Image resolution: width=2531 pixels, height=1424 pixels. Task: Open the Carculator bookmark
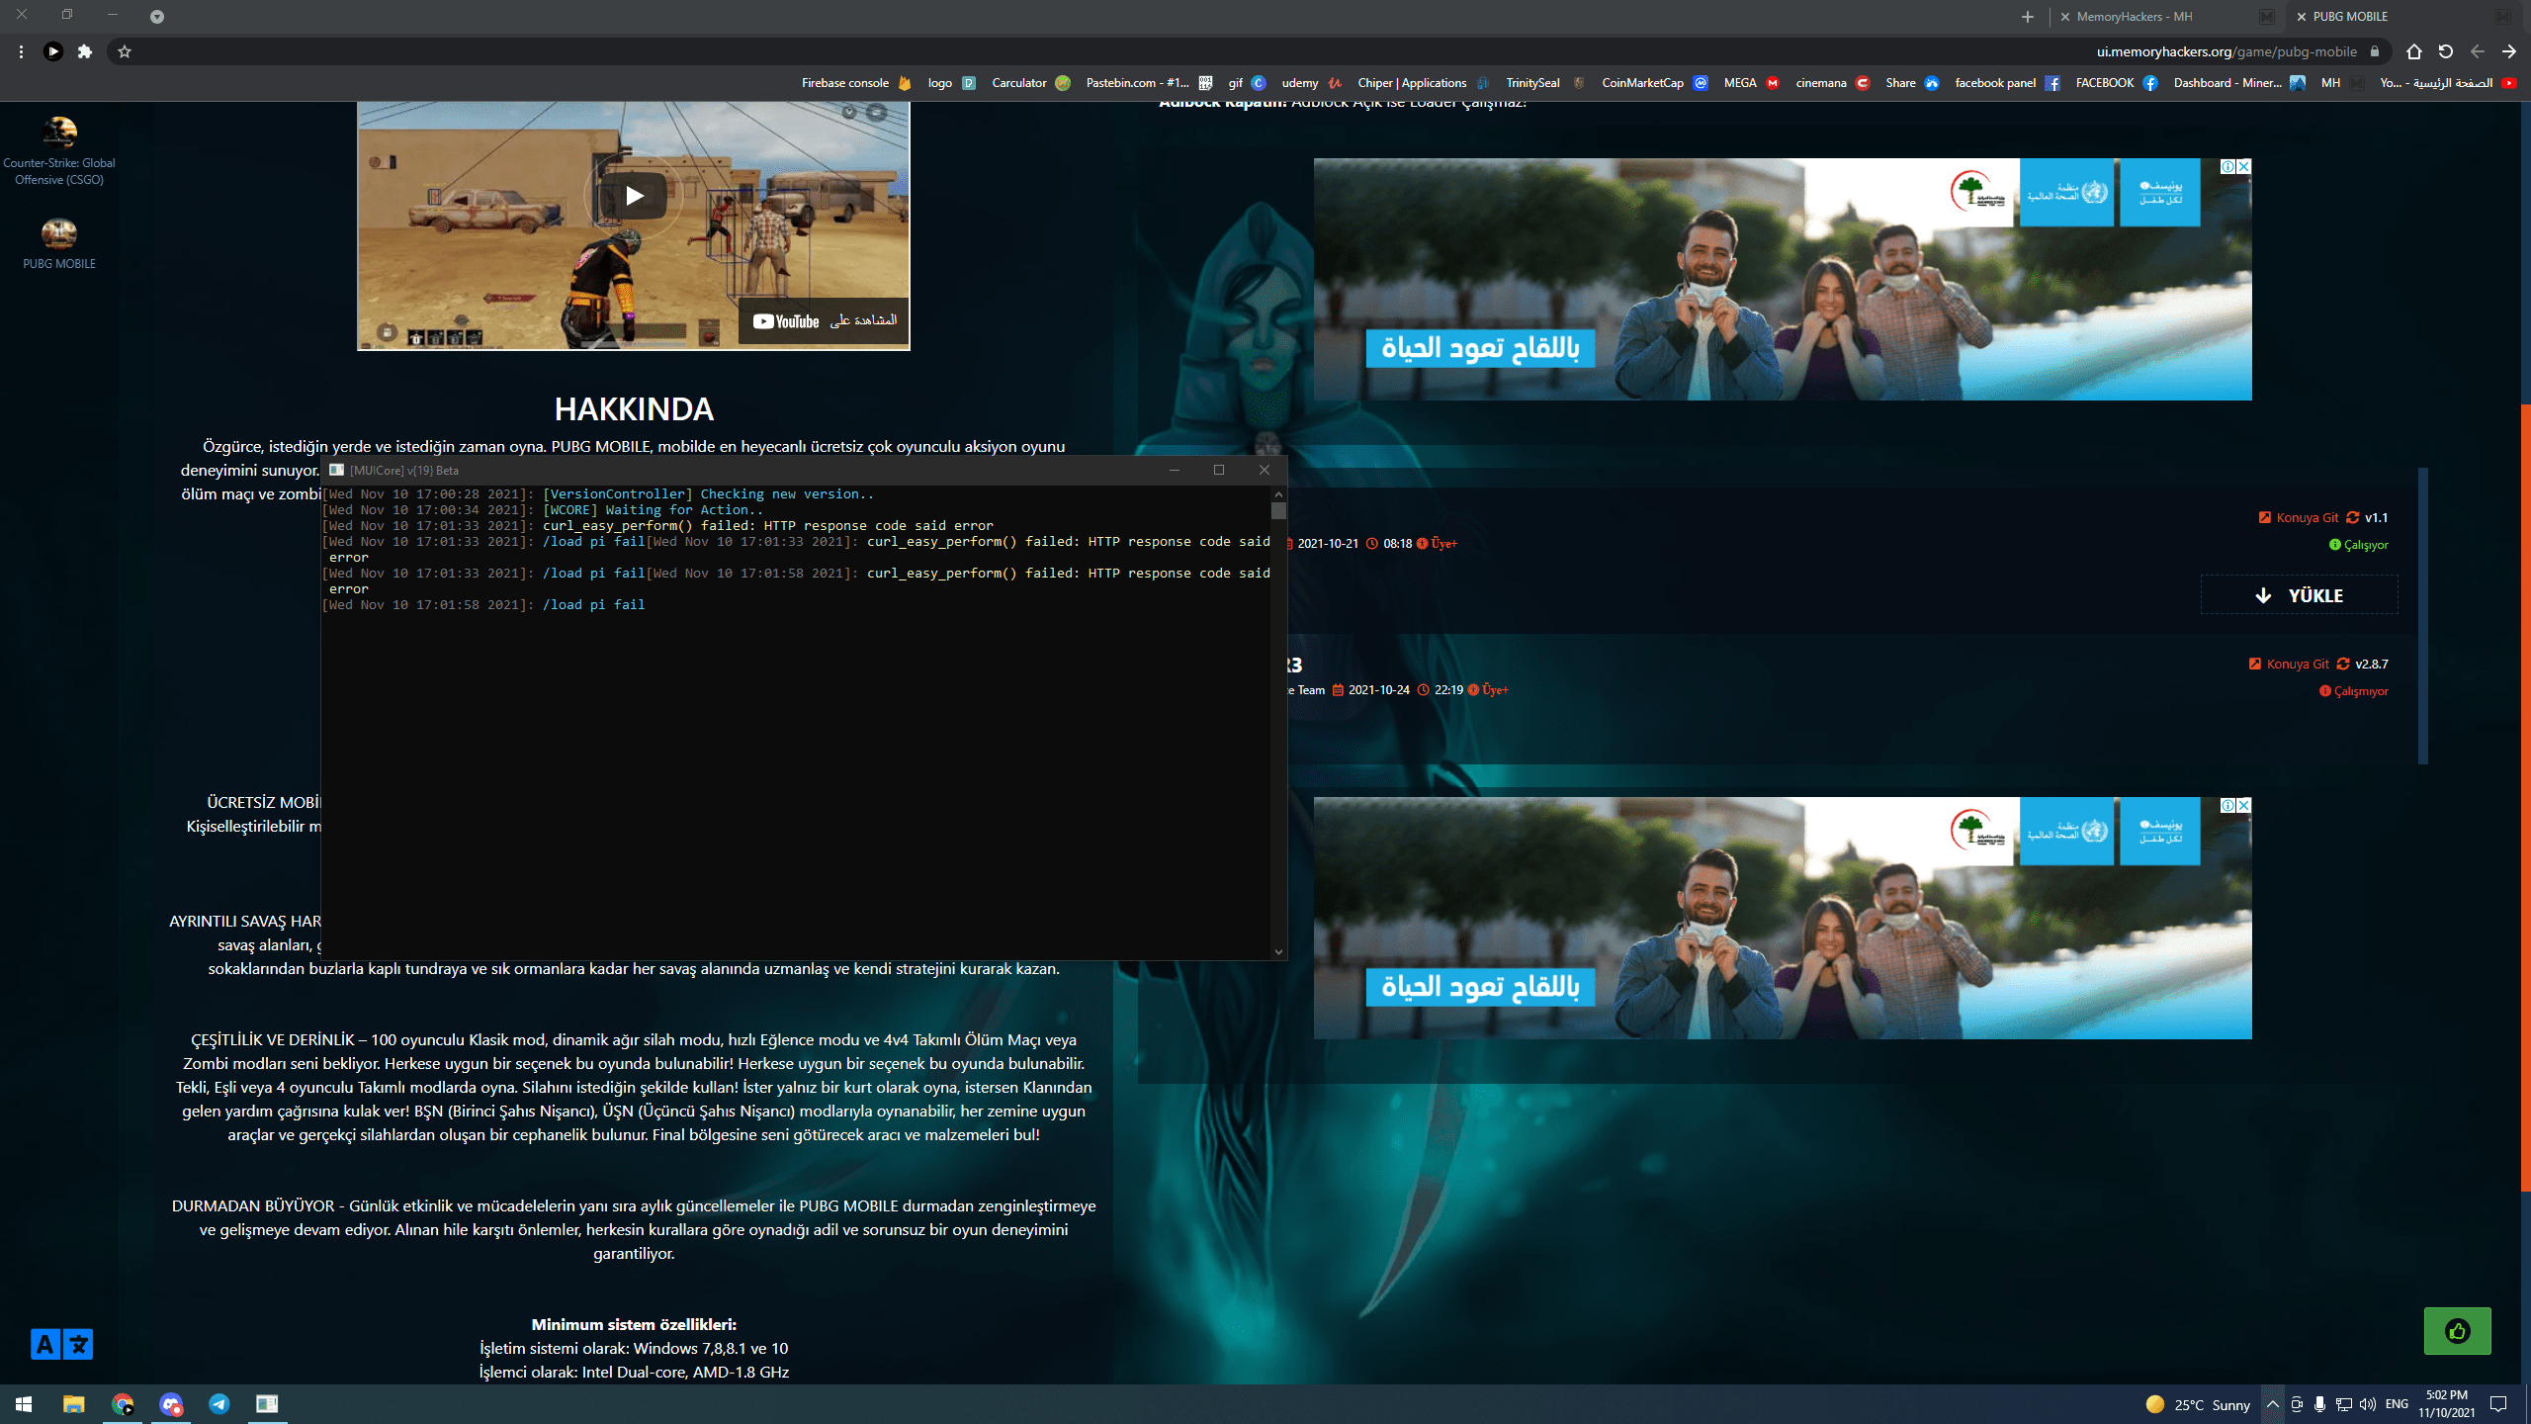1031,83
